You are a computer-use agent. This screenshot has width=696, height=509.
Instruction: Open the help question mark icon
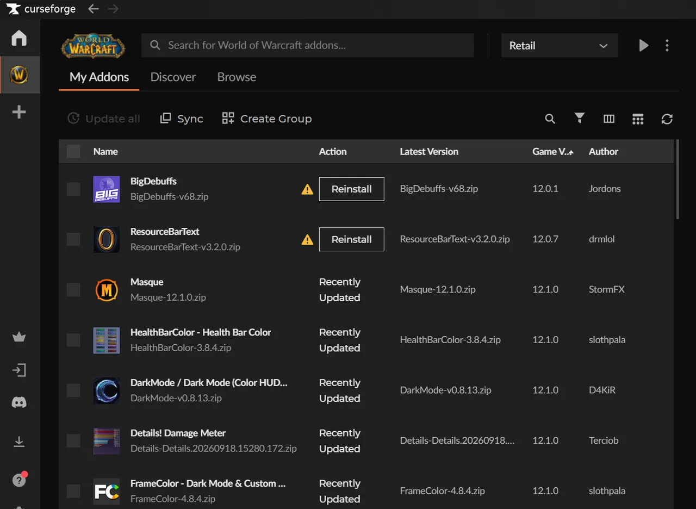coord(19,480)
